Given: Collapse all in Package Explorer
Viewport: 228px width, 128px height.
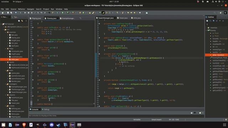Looking at the screenshot, I should [x=19, y=21].
